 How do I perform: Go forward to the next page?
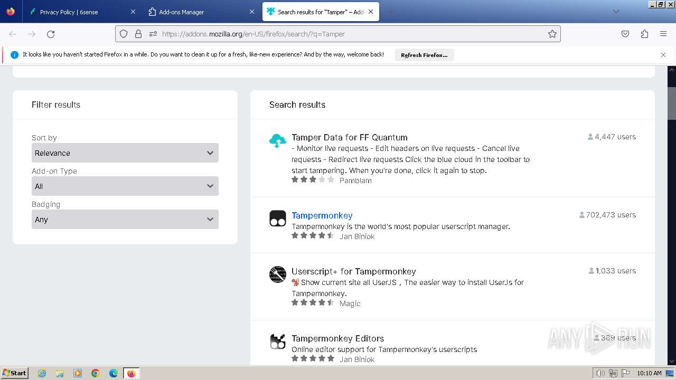coord(32,34)
